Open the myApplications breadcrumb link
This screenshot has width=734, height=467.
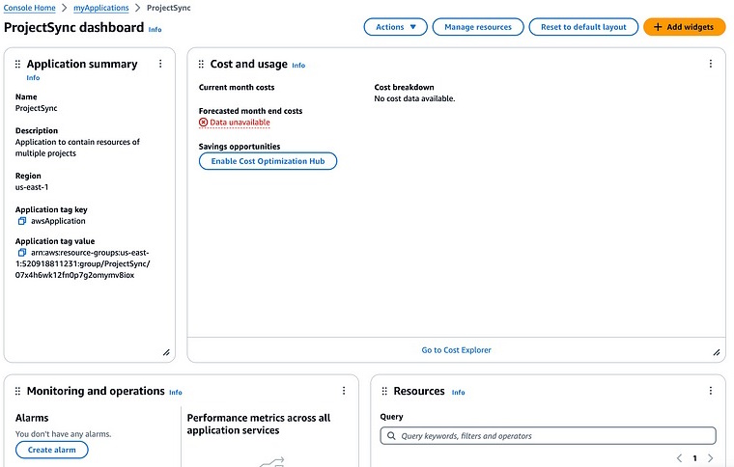pos(100,8)
